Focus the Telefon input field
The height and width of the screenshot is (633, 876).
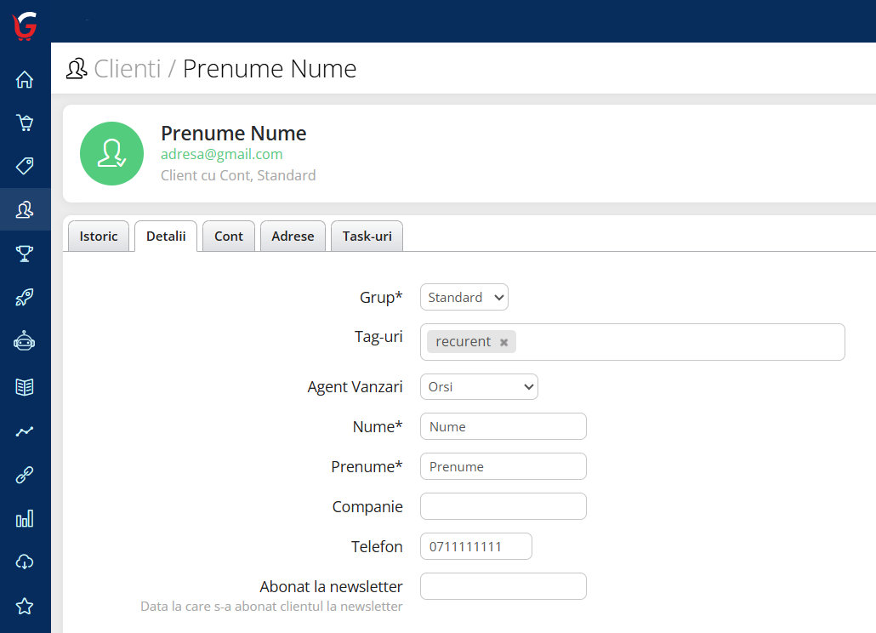click(x=476, y=546)
